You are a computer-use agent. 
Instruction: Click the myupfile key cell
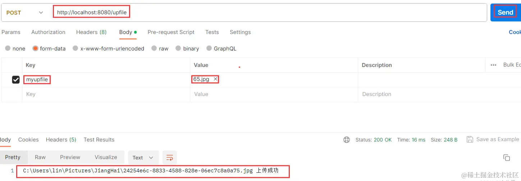[x=106, y=80]
